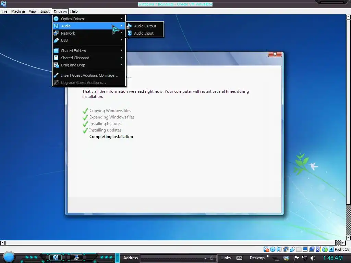
Task: Choose Insert Guest Additions CD image
Action: click(x=89, y=75)
